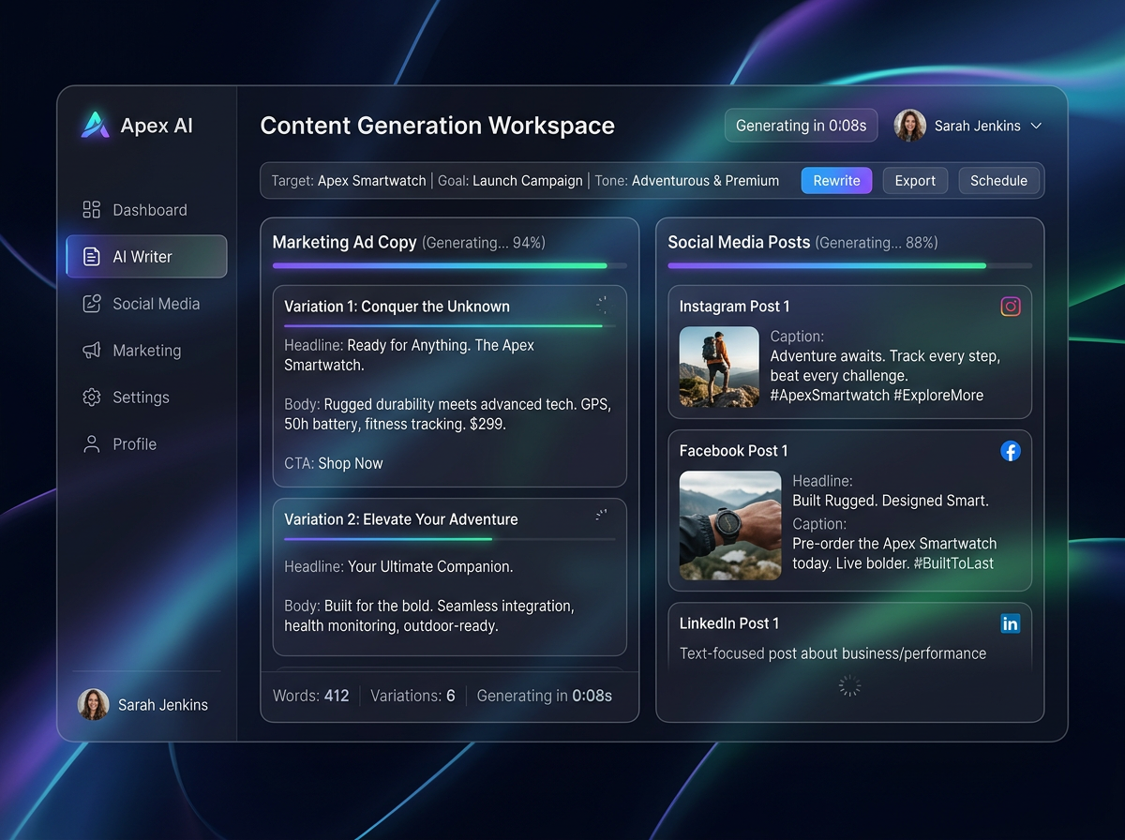Open the Settings menu item

pos(146,397)
